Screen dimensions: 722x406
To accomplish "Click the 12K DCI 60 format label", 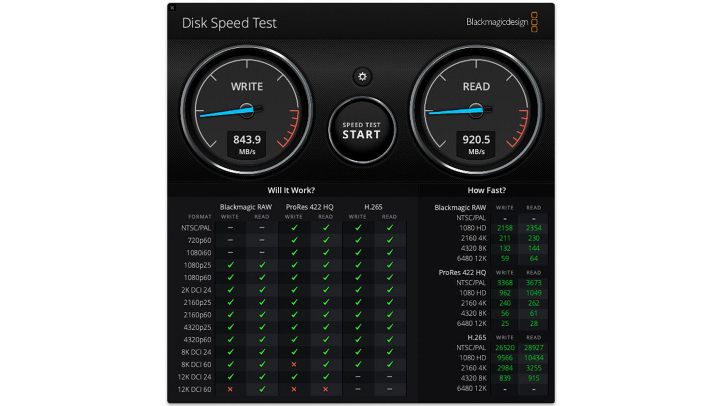I will click(195, 389).
